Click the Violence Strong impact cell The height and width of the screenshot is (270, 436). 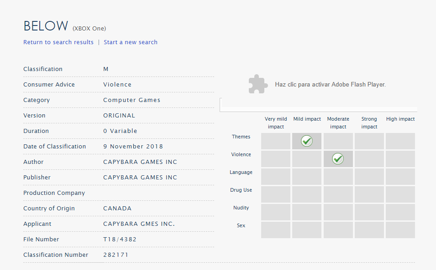[x=369, y=159]
